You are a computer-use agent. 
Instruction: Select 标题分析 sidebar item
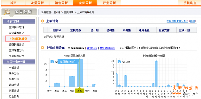pyautogui.click(x=14, y=79)
